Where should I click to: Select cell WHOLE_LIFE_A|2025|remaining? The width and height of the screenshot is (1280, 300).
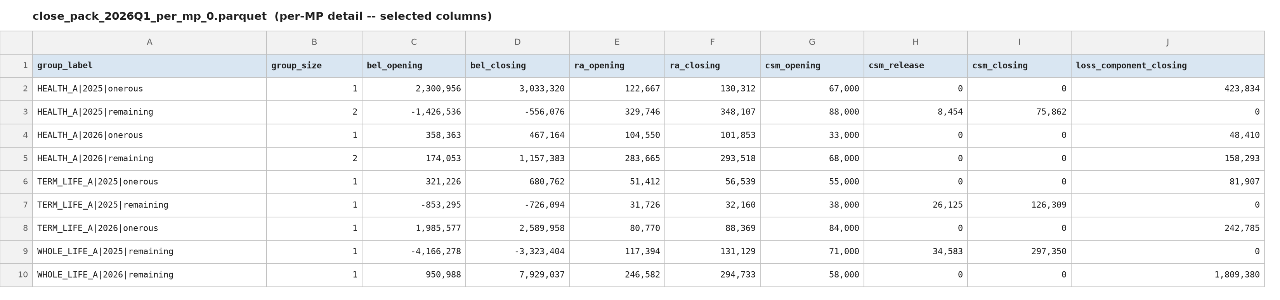click(149, 252)
